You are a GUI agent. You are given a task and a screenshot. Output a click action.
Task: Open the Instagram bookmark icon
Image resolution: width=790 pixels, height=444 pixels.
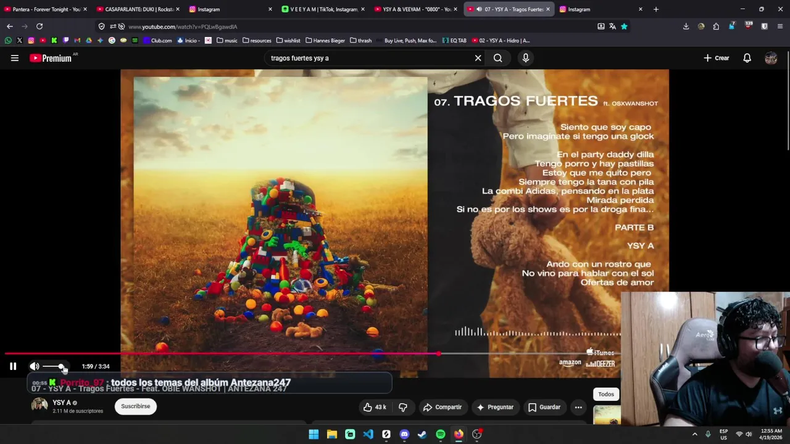coord(31,41)
